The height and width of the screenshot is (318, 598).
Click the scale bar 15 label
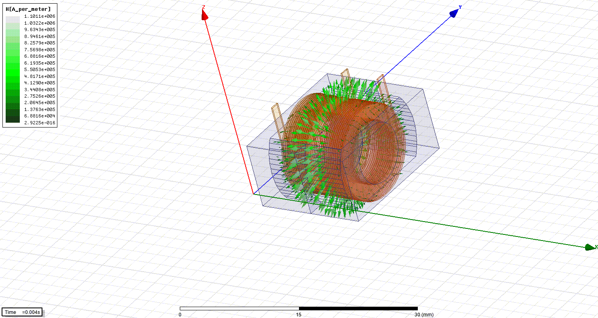pyautogui.click(x=299, y=315)
